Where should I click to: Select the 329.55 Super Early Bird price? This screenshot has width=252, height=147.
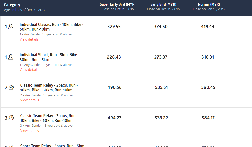(x=114, y=27)
